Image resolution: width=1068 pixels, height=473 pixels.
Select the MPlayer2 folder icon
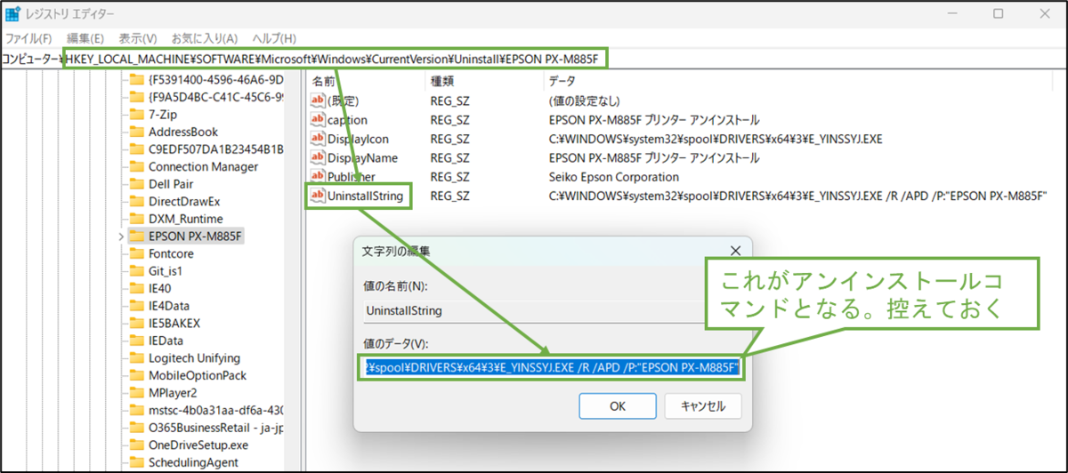(x=136, y=392)
